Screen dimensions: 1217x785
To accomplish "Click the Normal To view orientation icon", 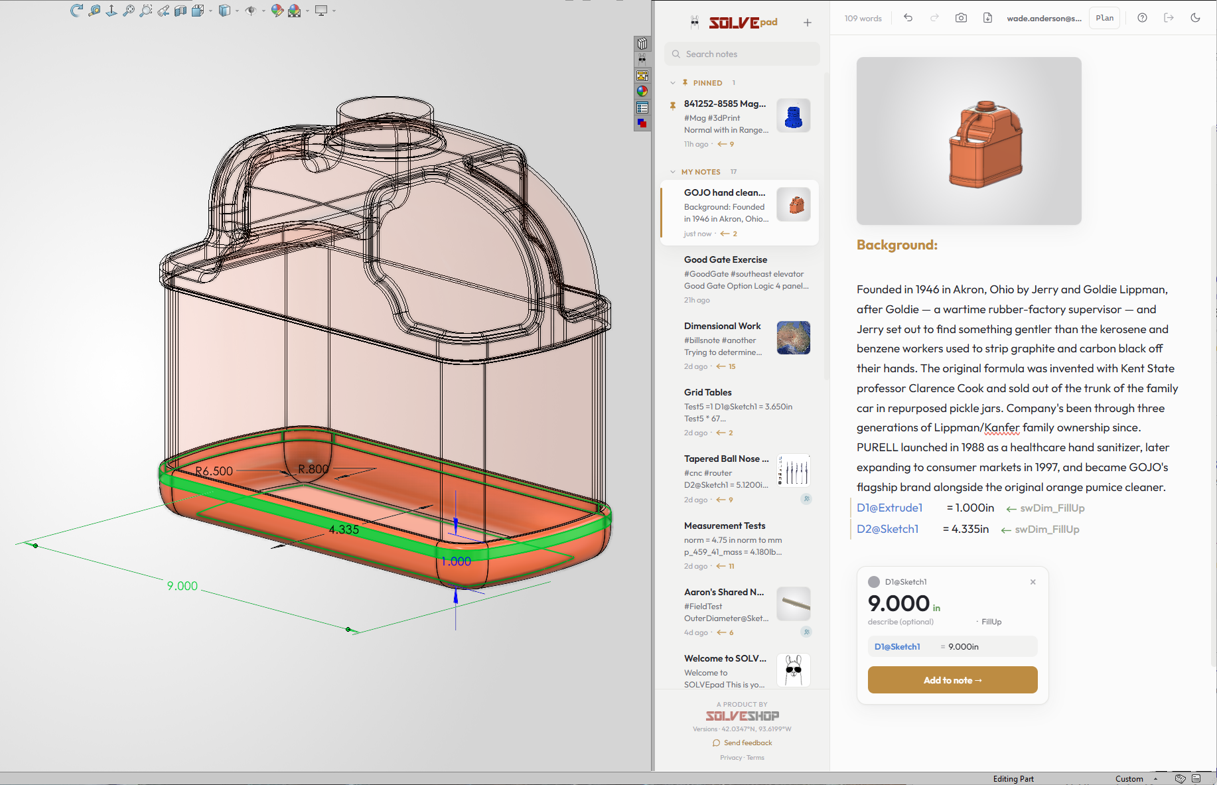I will point(111,10).
